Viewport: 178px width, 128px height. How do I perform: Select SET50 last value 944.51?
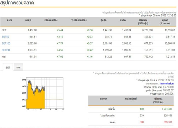pos(33,37)
